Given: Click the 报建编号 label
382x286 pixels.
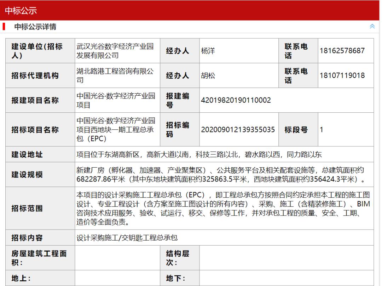Looking at the screenshot, I should [178, 100].
